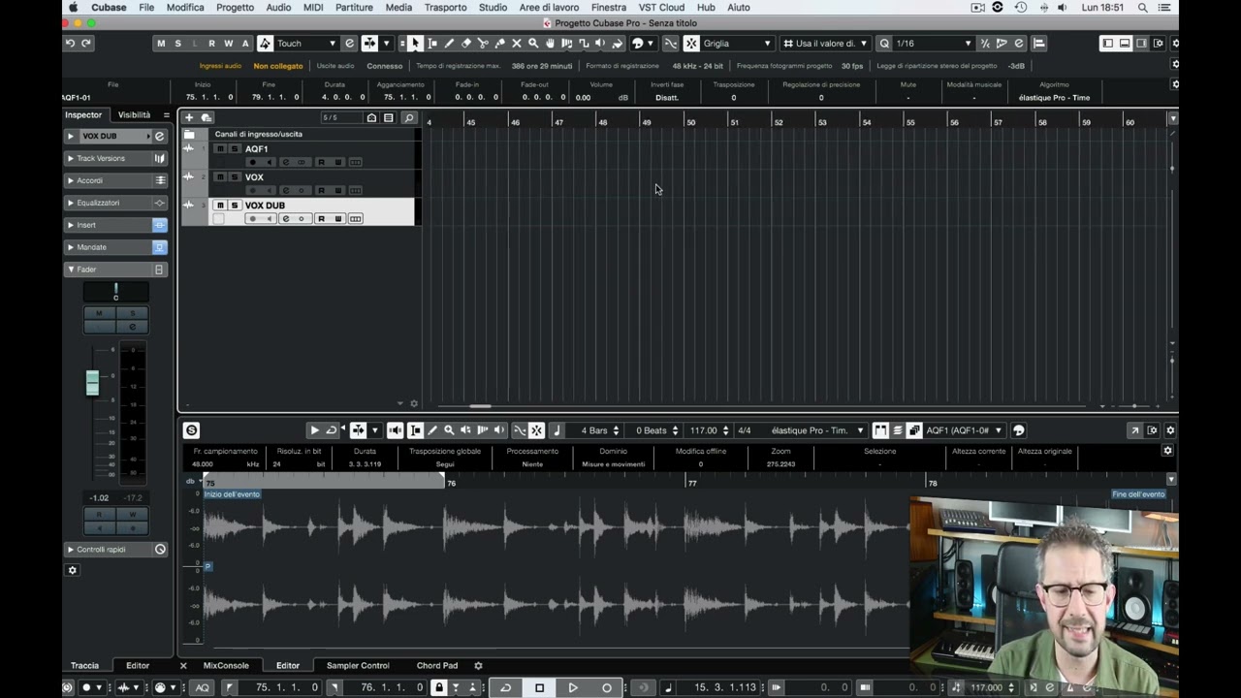
Task: Toggle Audition Loop in lower editor
Action: tap(331, 430)
